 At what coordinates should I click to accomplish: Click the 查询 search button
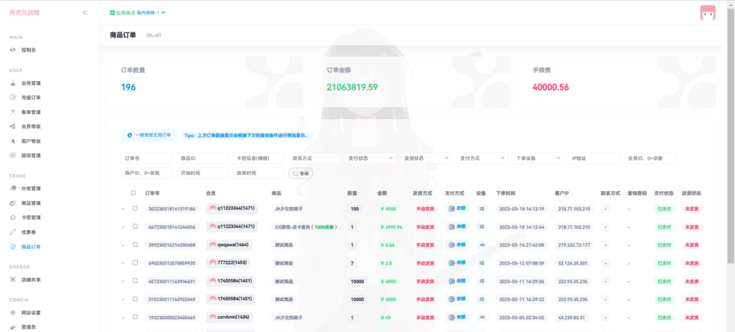click(301, 174)
